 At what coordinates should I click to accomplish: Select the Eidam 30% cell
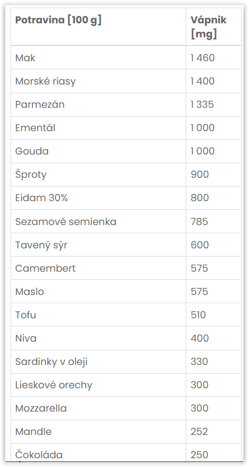98,198
